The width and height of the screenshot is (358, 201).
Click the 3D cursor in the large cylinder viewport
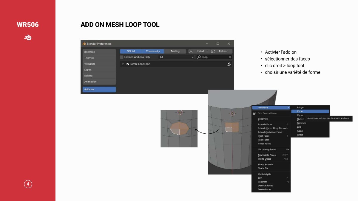pos(232,113)
